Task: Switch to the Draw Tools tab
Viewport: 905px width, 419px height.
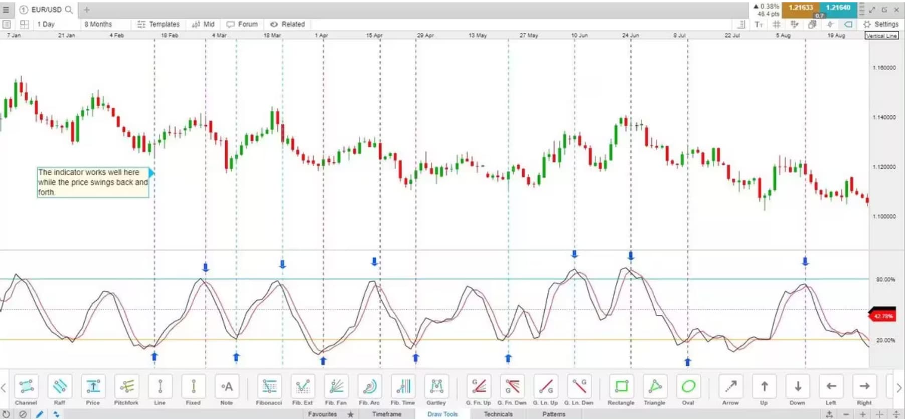Action: 442,414
